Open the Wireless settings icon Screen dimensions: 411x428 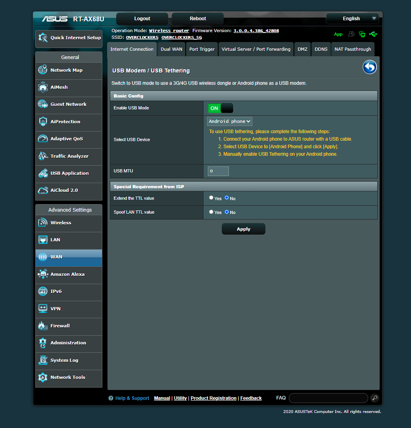43,222
